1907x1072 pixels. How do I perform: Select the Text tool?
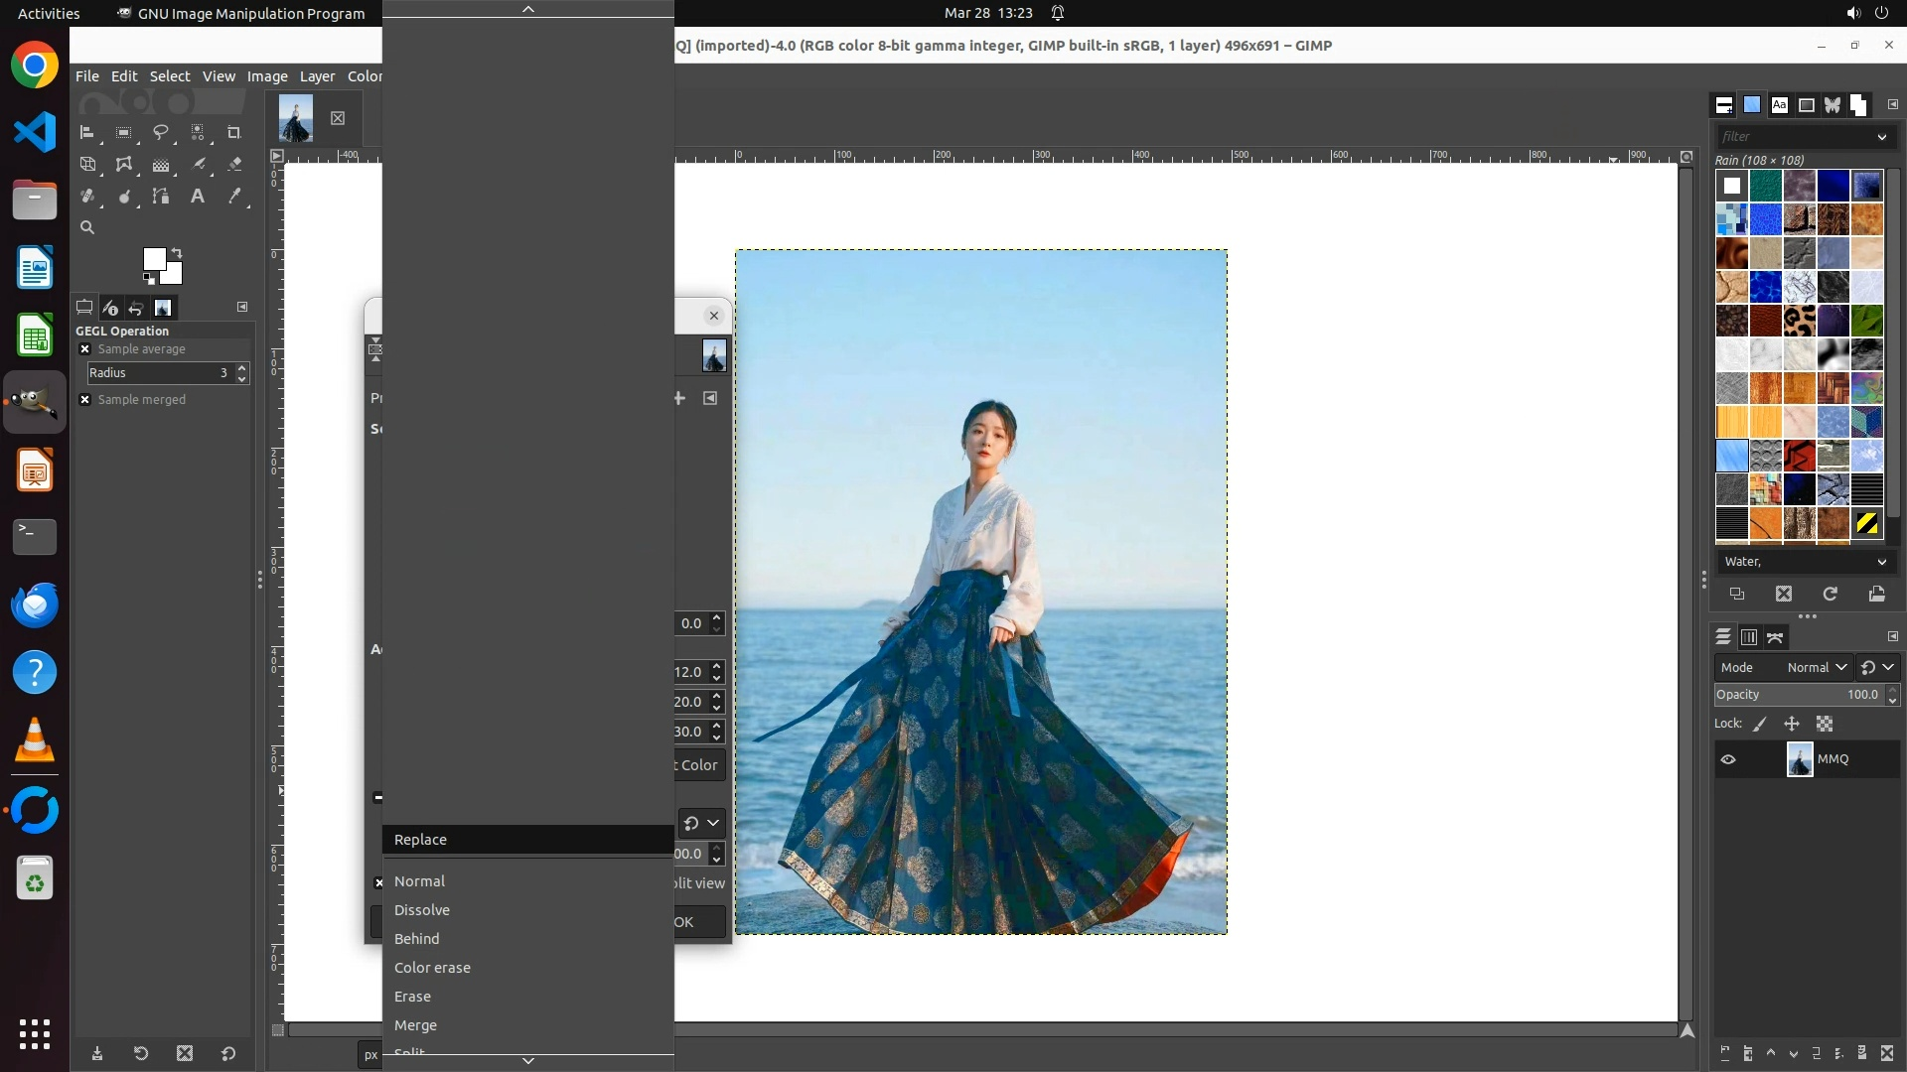coord(198,196)
